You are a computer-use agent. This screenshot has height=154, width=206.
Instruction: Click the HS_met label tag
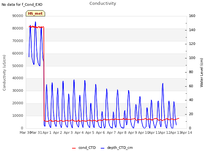click(x=35, y=13)
